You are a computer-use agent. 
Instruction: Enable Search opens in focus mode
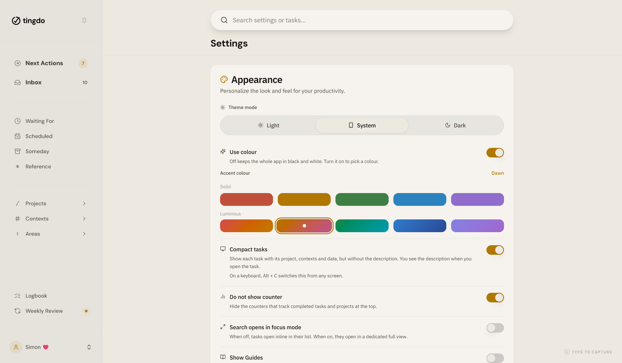click(x=495, y=328)
